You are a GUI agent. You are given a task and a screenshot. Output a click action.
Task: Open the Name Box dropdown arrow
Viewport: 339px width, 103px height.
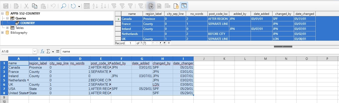[x=35, y=51]
